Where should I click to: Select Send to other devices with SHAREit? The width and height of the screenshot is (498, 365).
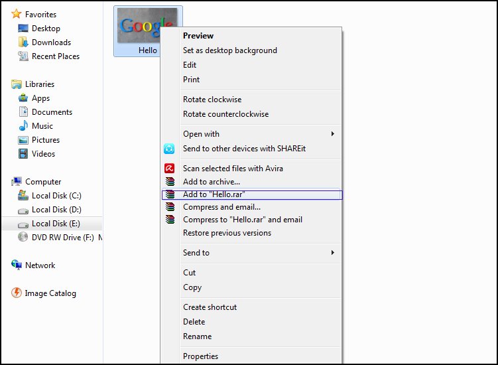[251, 149]
